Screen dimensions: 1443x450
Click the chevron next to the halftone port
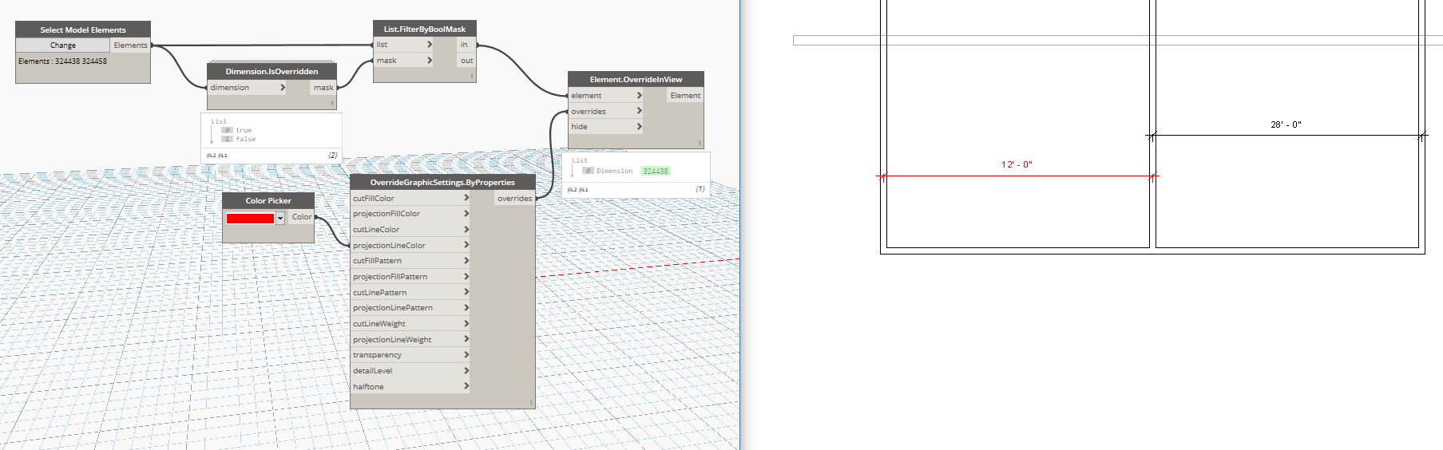coord(466,386)
